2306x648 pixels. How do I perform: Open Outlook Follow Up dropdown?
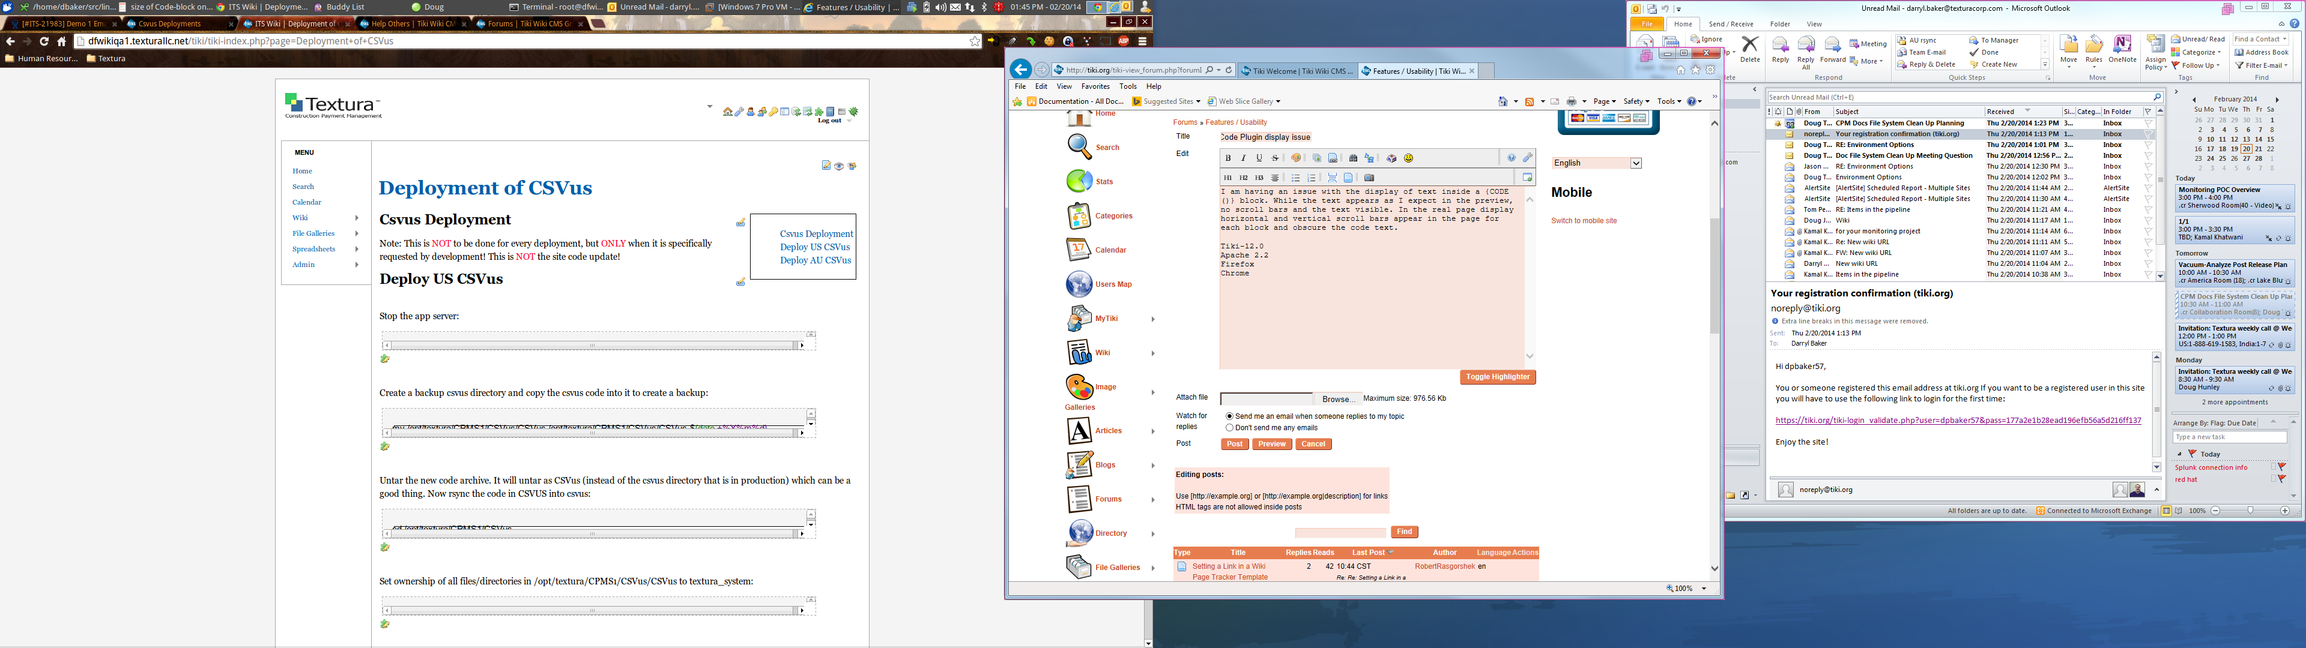click(2195, 65)
